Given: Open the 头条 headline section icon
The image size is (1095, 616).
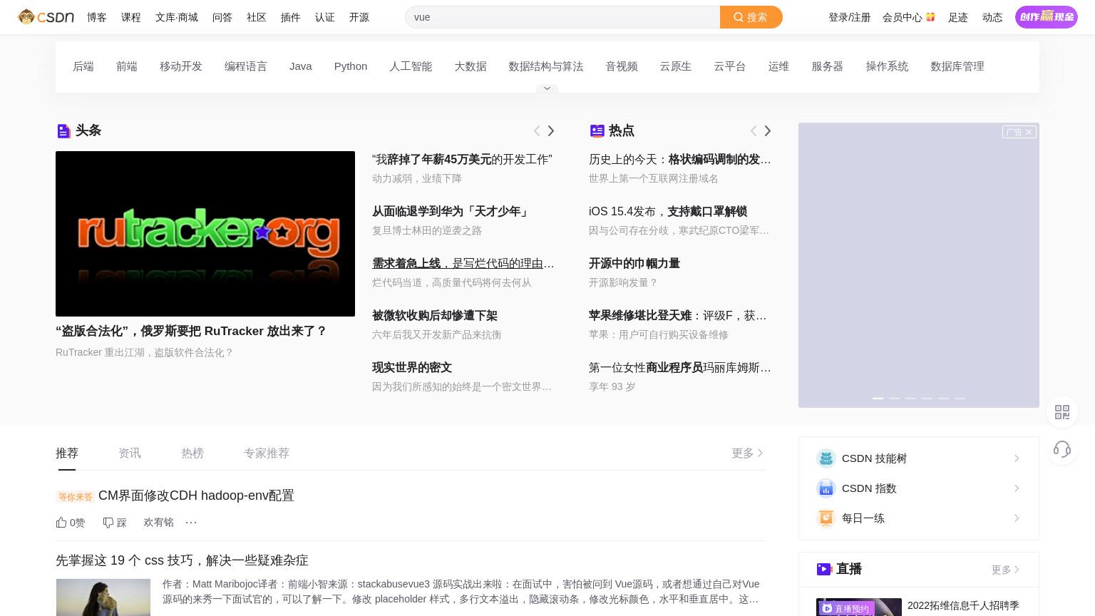Looking at the screenshot, I should pos(63,130).
